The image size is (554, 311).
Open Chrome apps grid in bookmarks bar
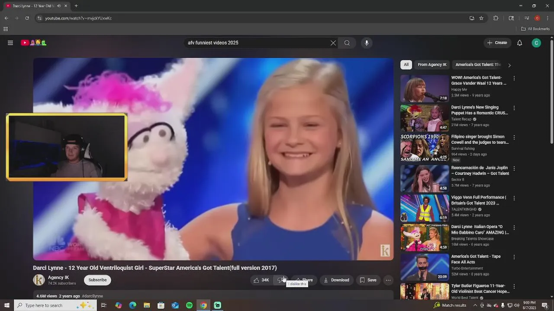click(x=6, y=29)
